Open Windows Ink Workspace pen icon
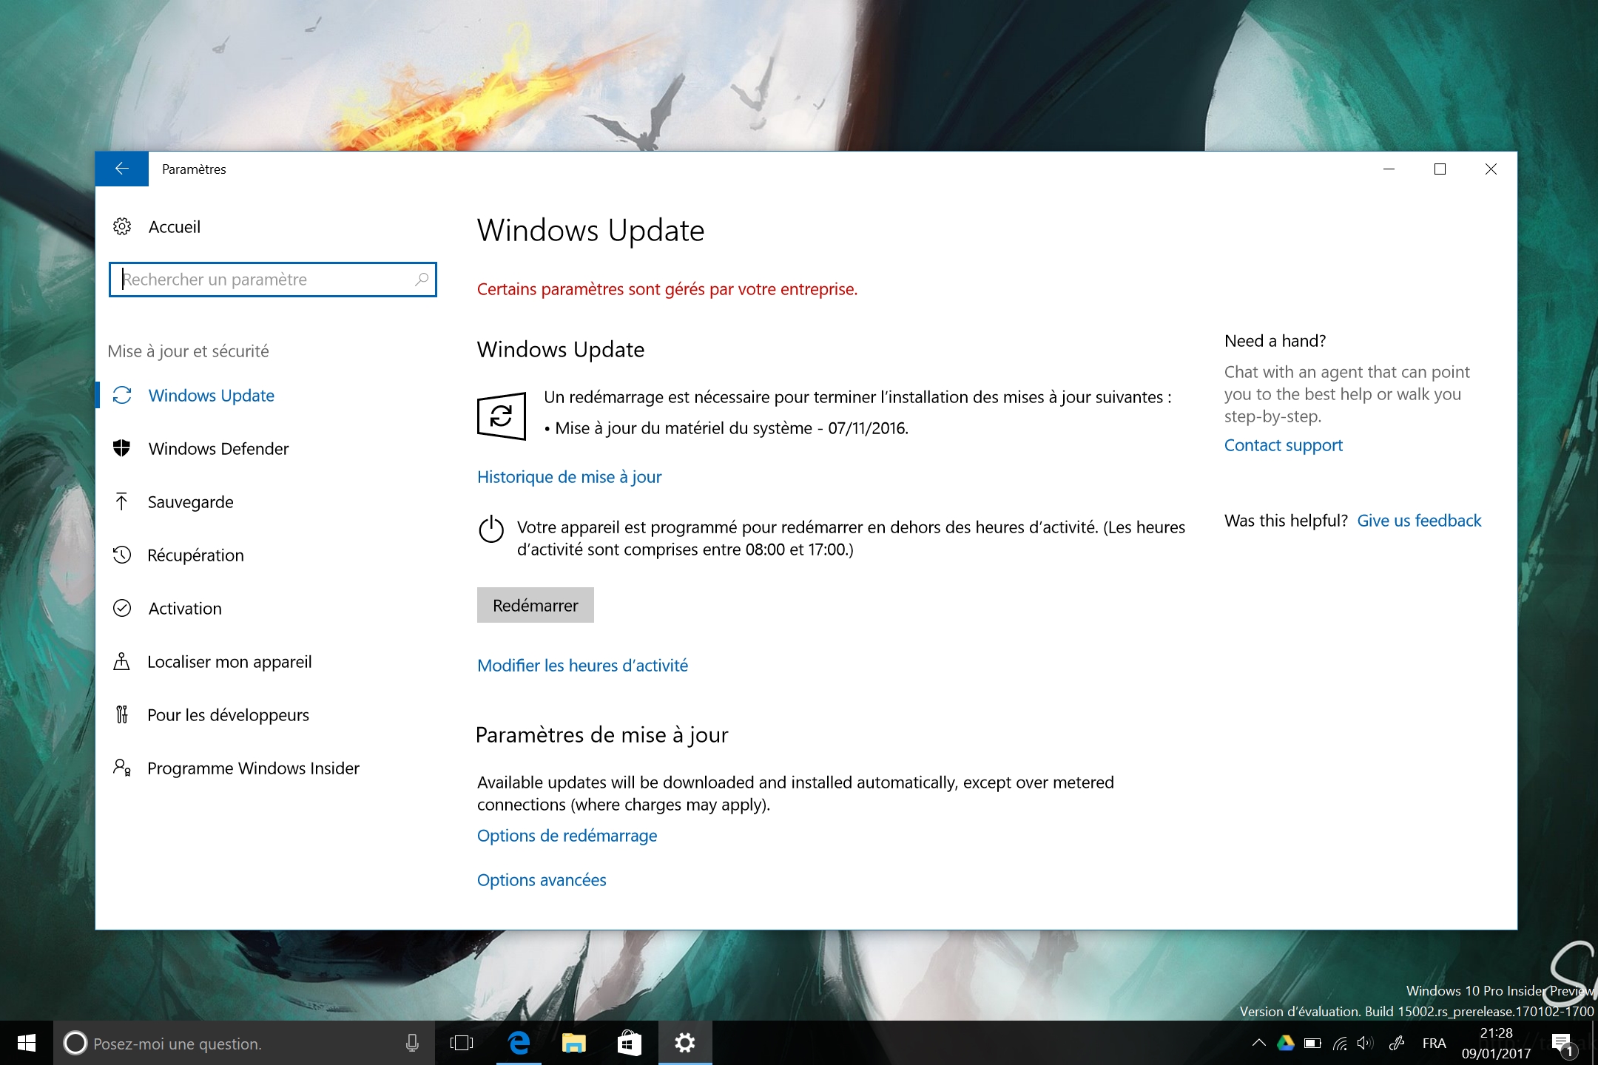Image resolution: width=1598 pixels, height=1065 pixels. click(1397, 1044)
